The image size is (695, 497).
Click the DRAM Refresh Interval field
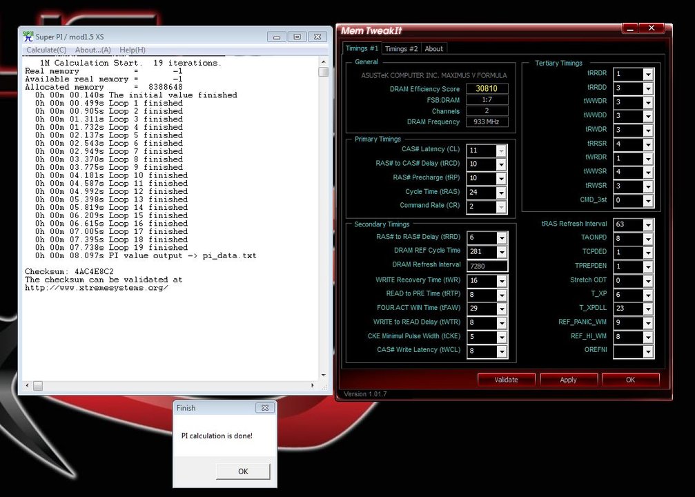pos(487,266)
